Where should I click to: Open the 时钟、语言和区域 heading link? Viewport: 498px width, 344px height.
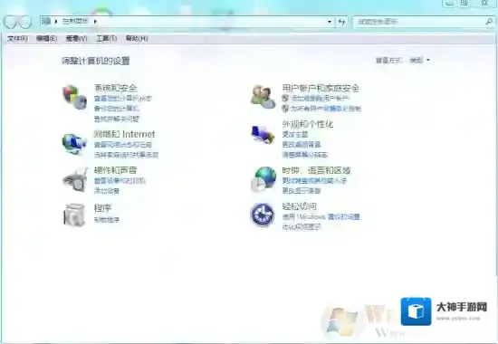click(x=316, y=170)
